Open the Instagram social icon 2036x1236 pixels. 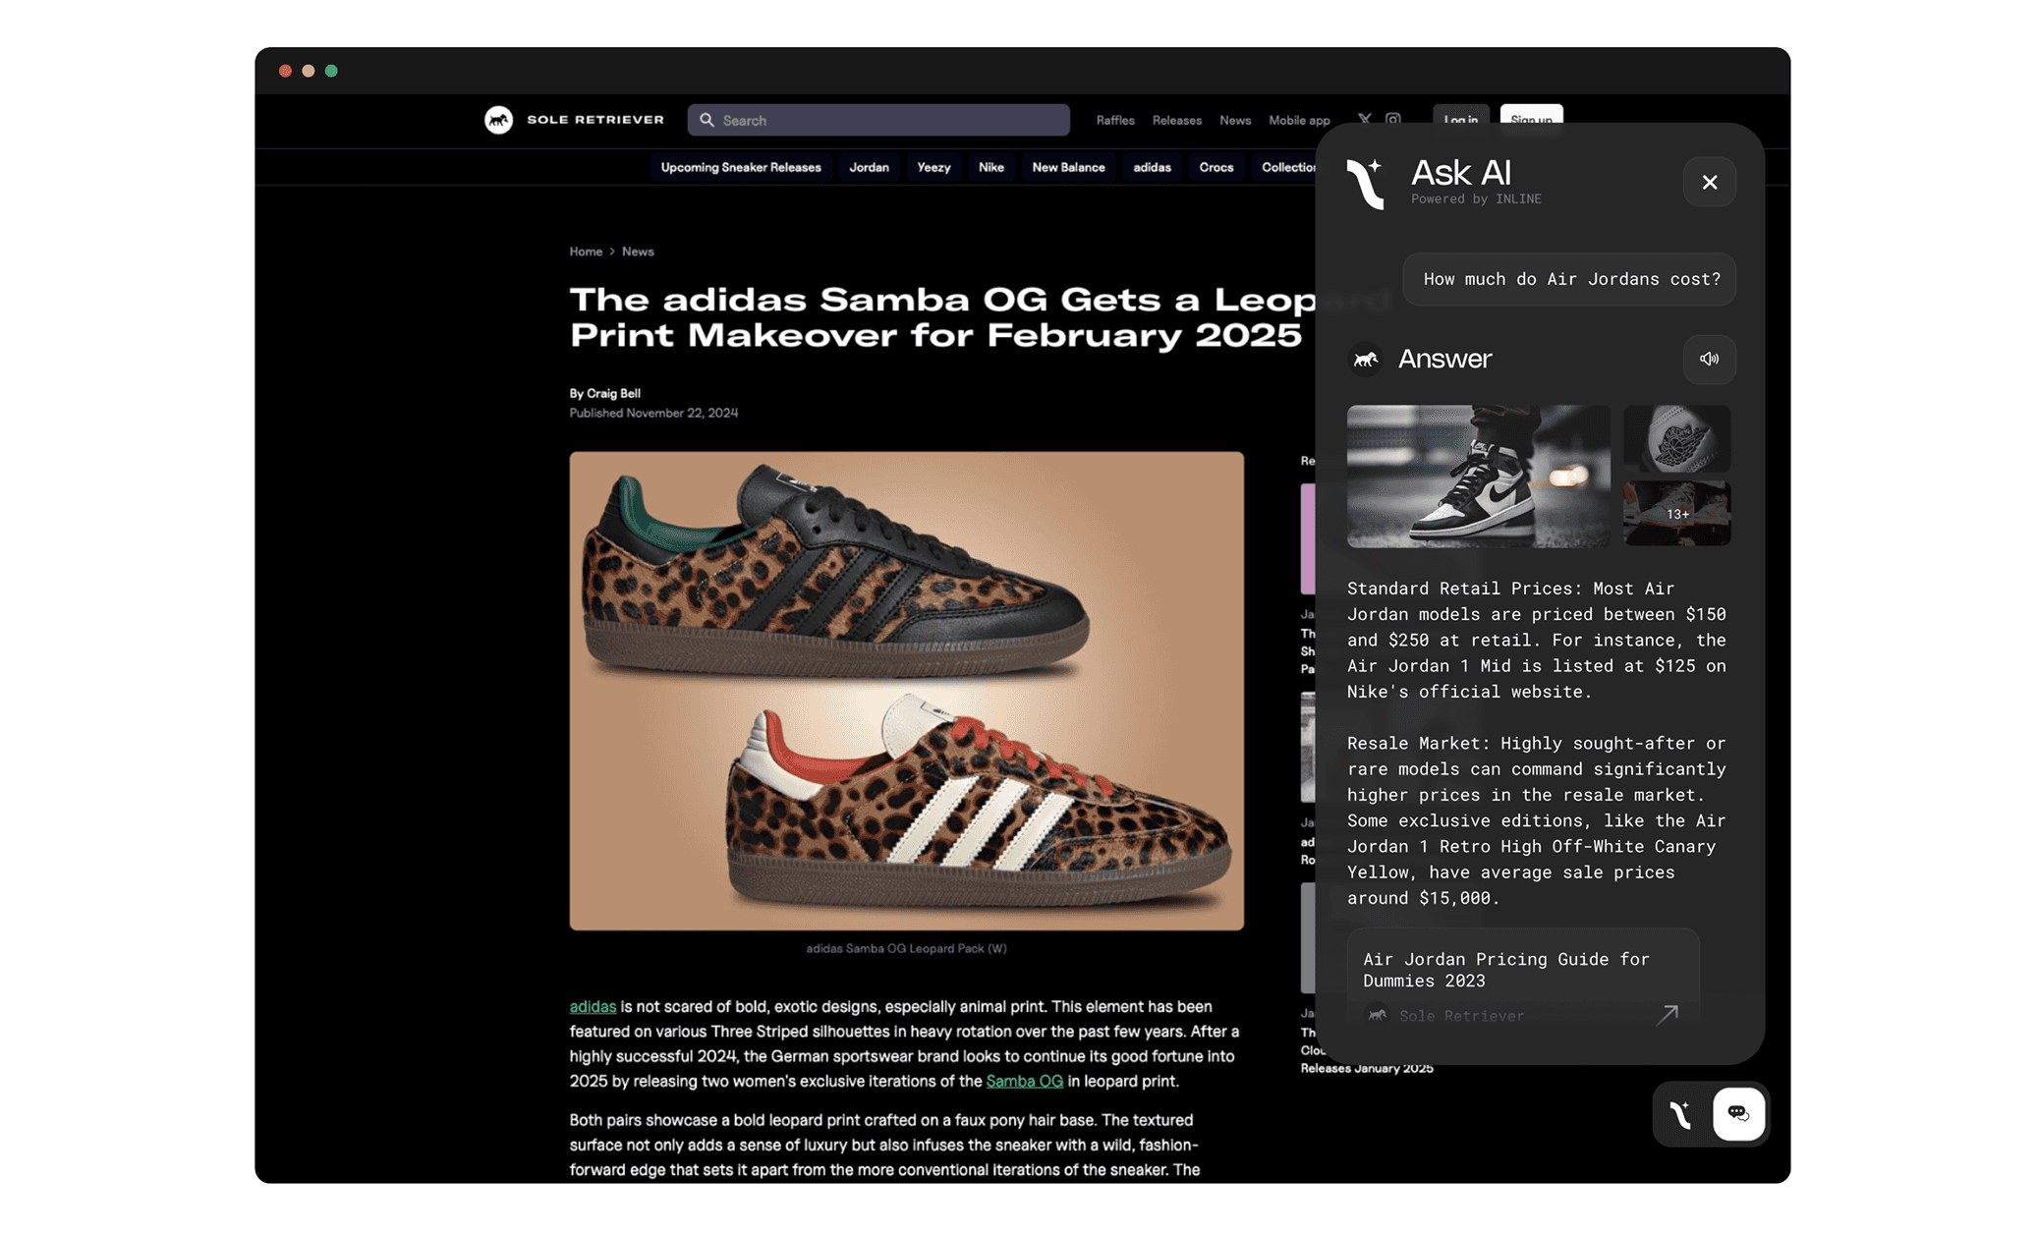(x=1393, y=119)
